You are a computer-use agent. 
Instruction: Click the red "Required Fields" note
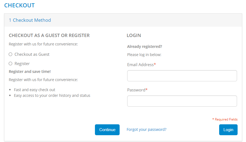pos(226,119)
